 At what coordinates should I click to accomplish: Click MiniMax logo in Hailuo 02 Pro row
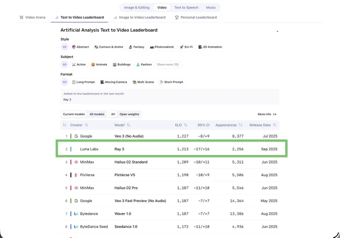coord(76,188)
